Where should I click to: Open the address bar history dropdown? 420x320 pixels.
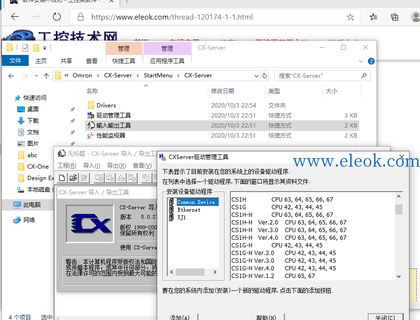pos(256,76)
